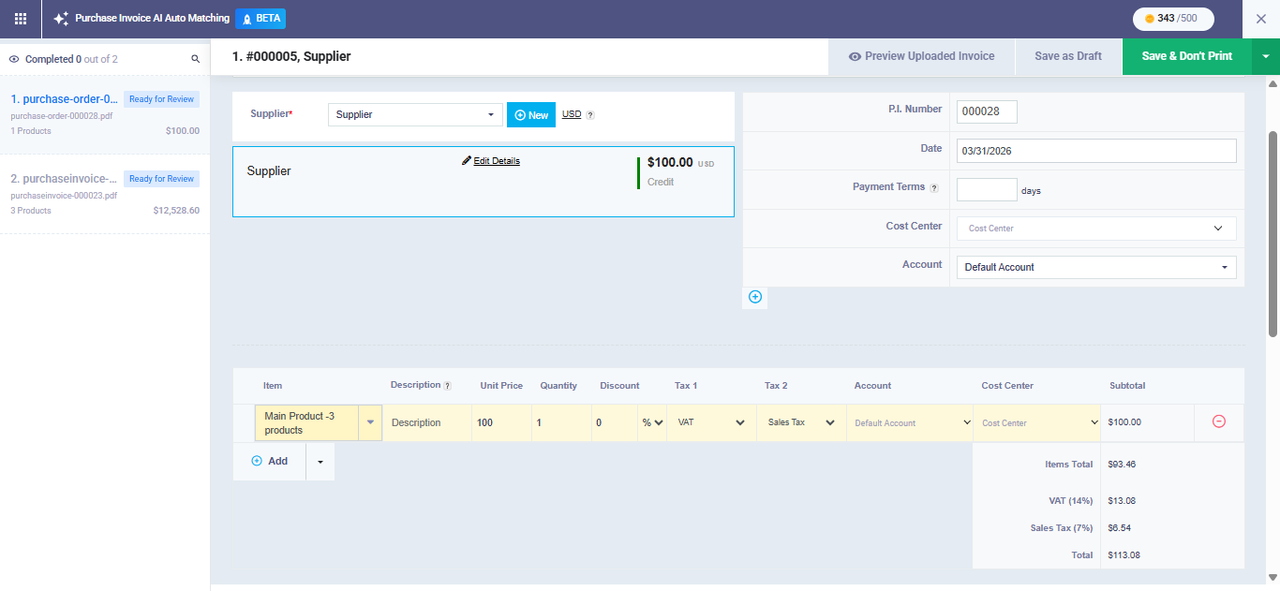Viewport: 1280px width, 591px height.
Task: Select the purchaseinvoice-000023.pdf invoice entry
Action: pos(105,193)
